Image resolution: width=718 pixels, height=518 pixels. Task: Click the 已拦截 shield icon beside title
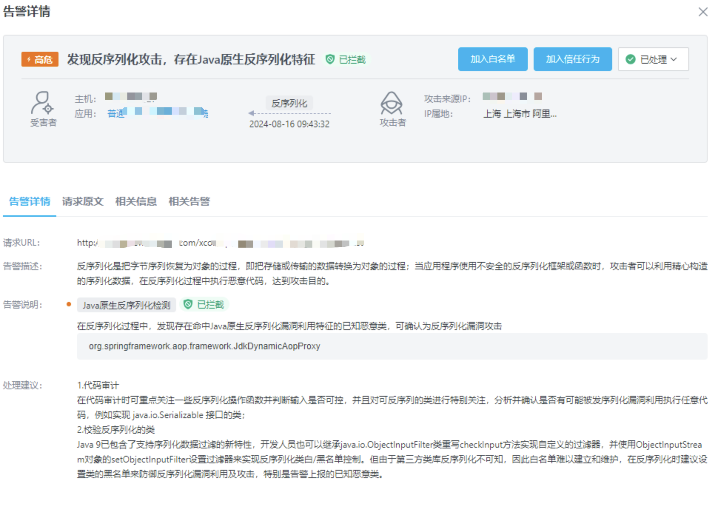330,59
